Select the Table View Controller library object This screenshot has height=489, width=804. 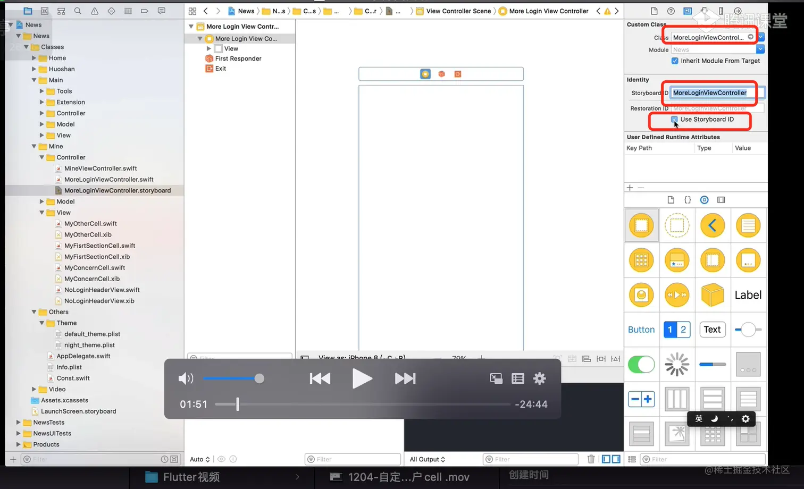(x=748, y=225)
